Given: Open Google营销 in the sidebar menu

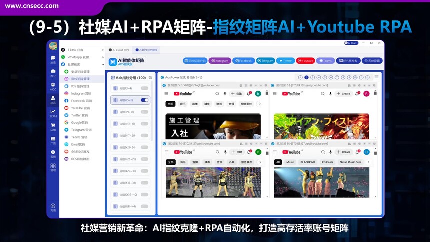Looking at the screenshot, I should (x=80, y=122).
